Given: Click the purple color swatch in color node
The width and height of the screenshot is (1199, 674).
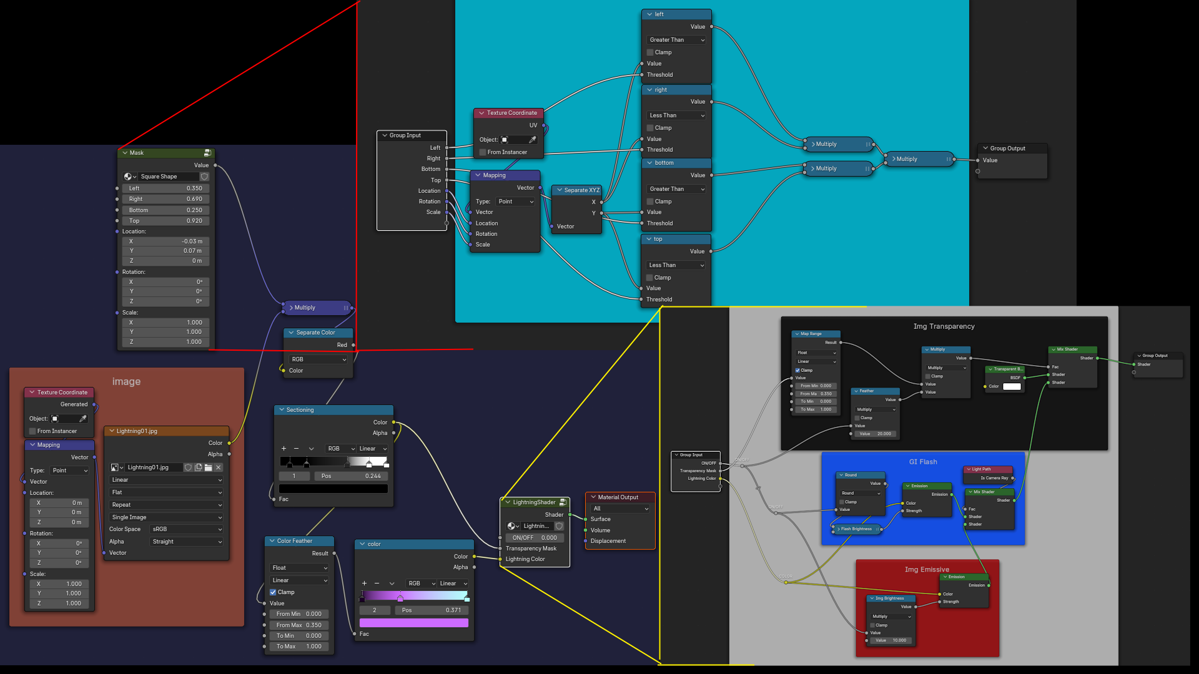Looking at the screenshot, I should 414,623.
